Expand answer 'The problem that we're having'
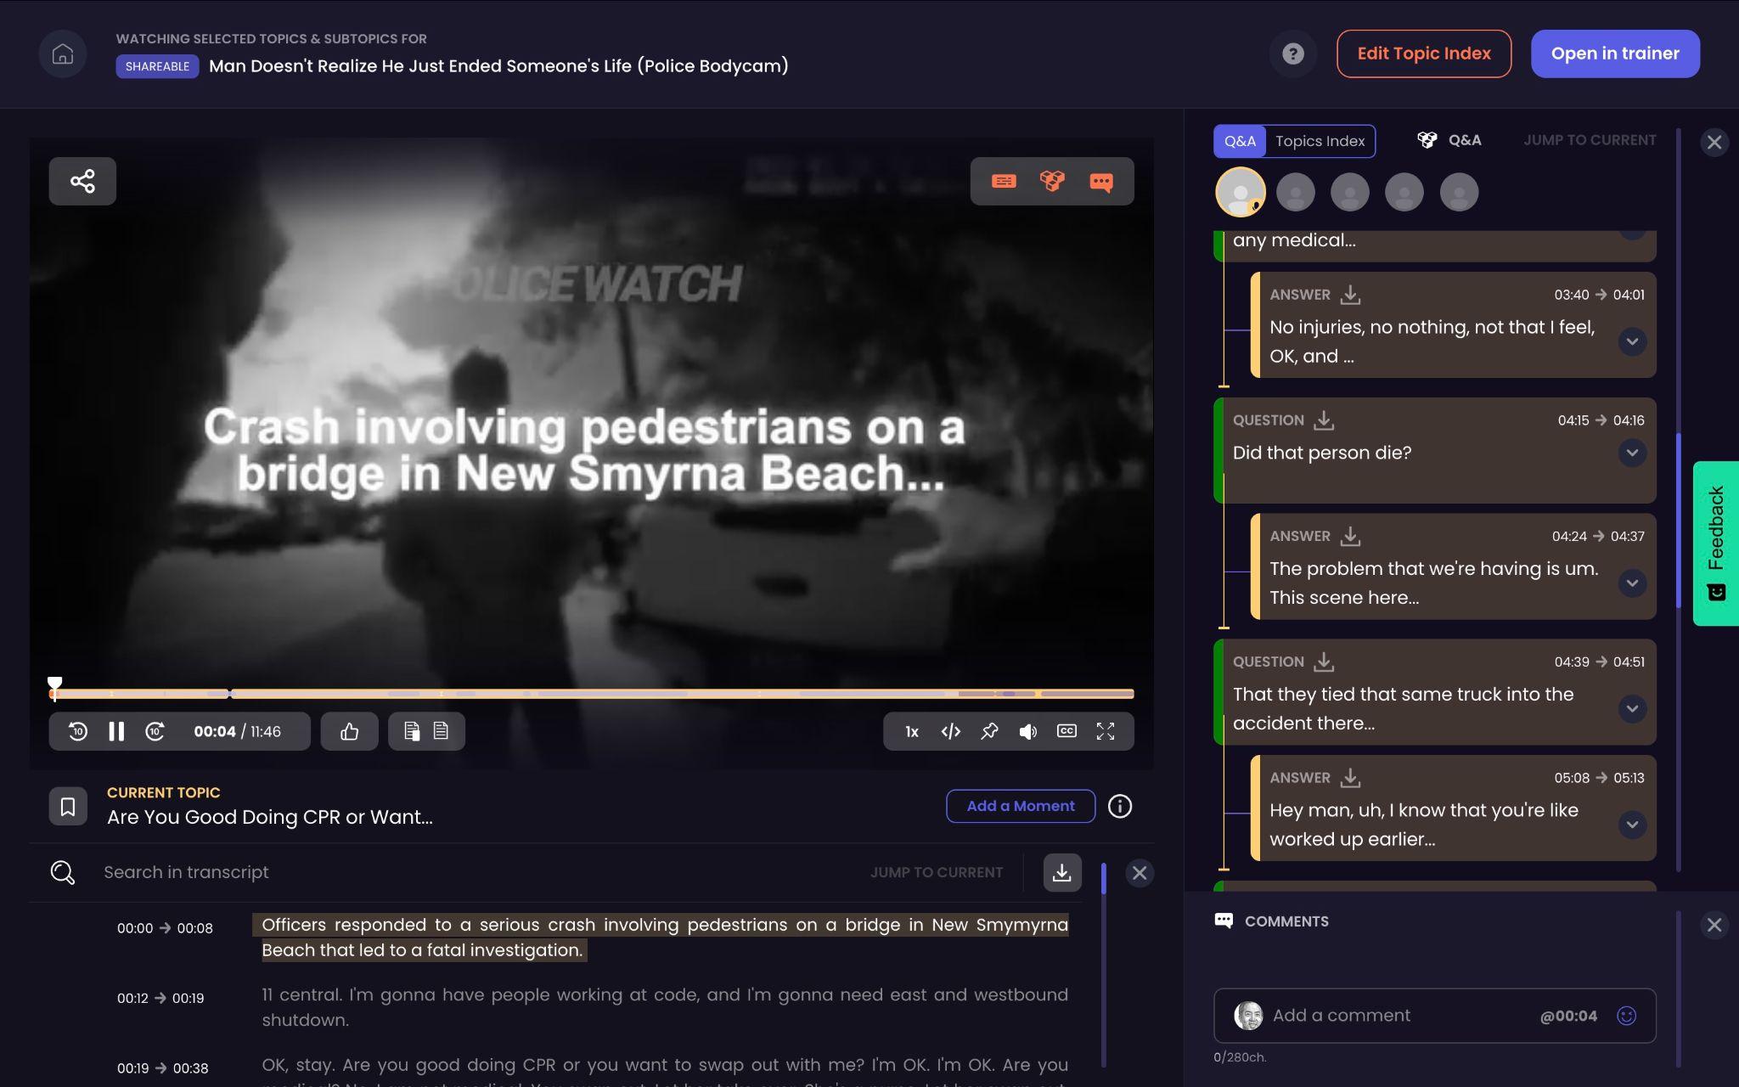 point(1632,583)
